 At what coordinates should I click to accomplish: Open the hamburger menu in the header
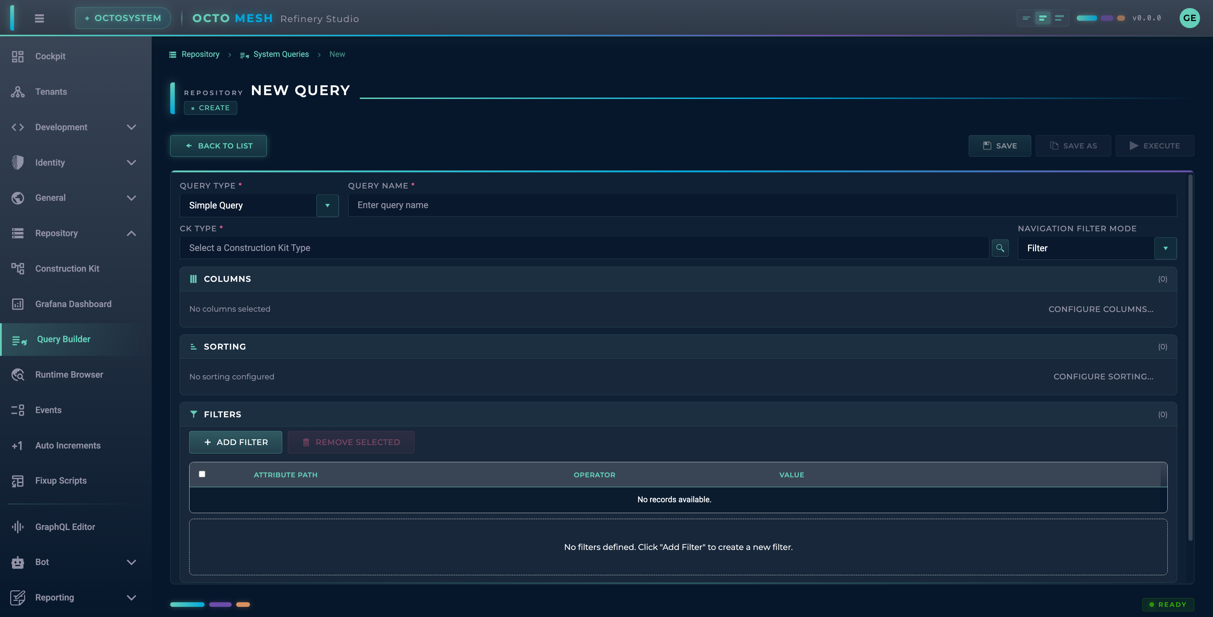pos(40,18)
